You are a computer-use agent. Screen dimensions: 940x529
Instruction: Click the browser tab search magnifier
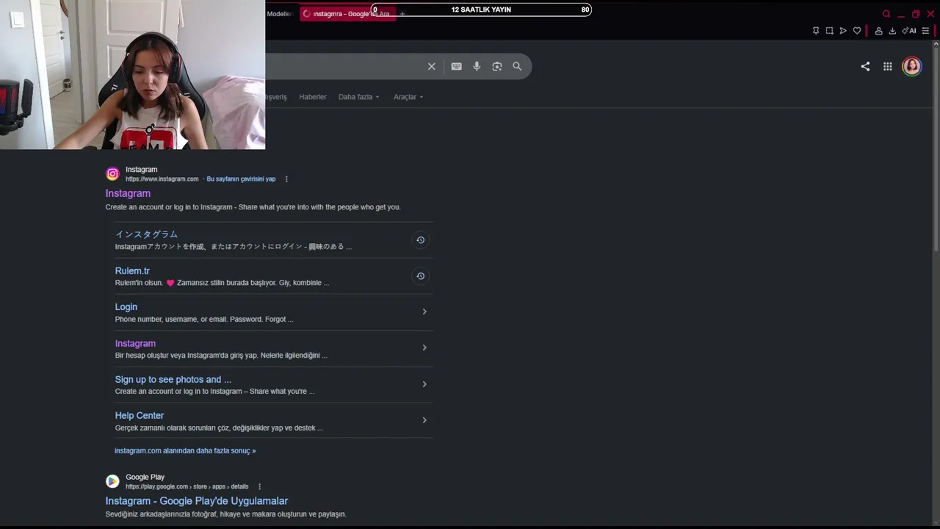[886, 14]
